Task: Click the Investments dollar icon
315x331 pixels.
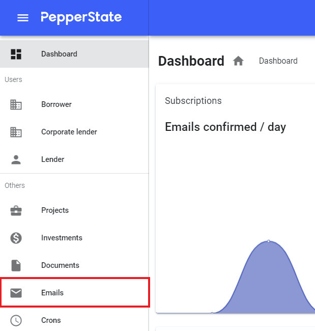Action: pos(16,238)
